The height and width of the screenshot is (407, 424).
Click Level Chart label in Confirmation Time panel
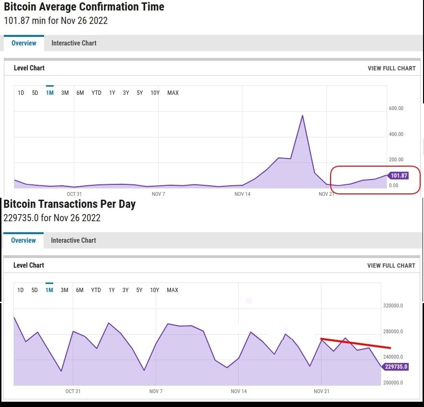(29, 68)
